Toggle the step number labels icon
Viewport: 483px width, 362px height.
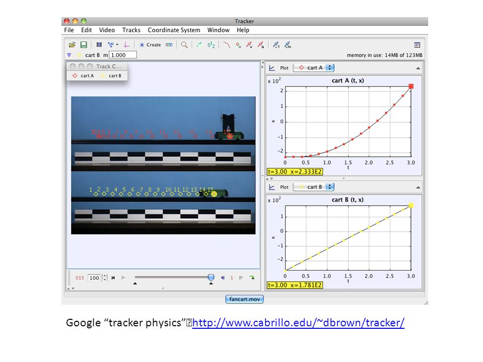coord(211,45)
